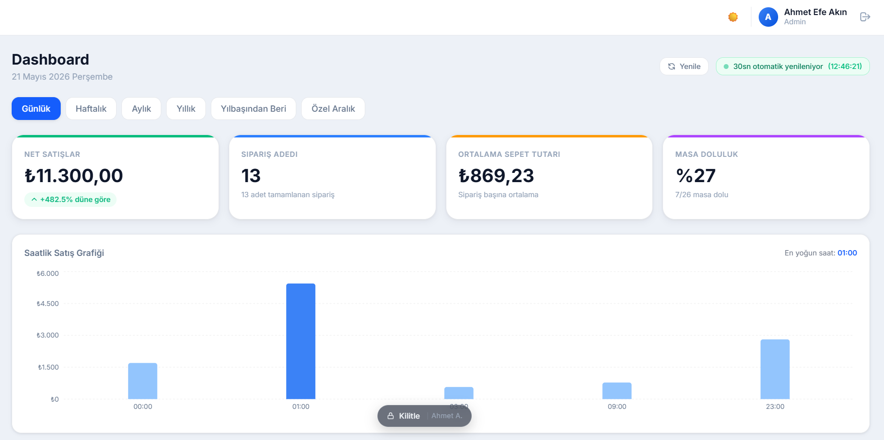This screenshot has height=440, width=884.
Task: Click the 30sn otomatik yenileniyor badge
Action: [793, 67]
